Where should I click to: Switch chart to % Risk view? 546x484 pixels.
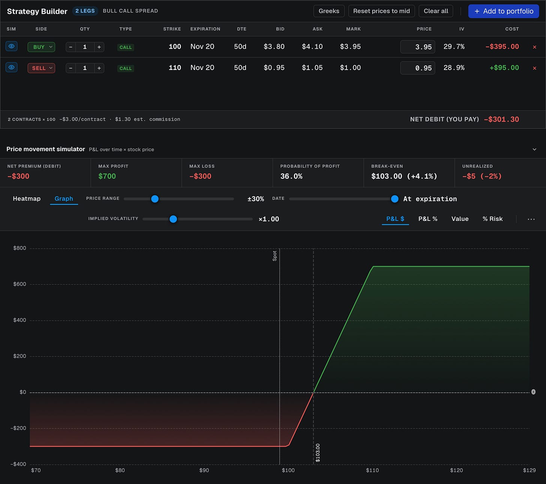click(492, 219)
